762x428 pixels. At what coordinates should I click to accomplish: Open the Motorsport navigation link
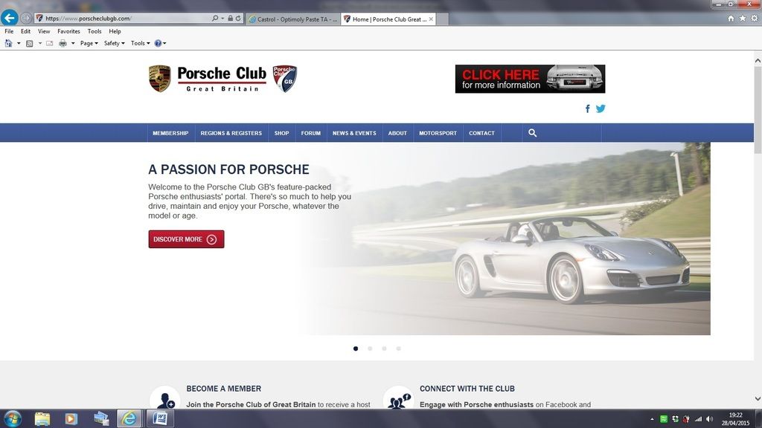point(438,133)
